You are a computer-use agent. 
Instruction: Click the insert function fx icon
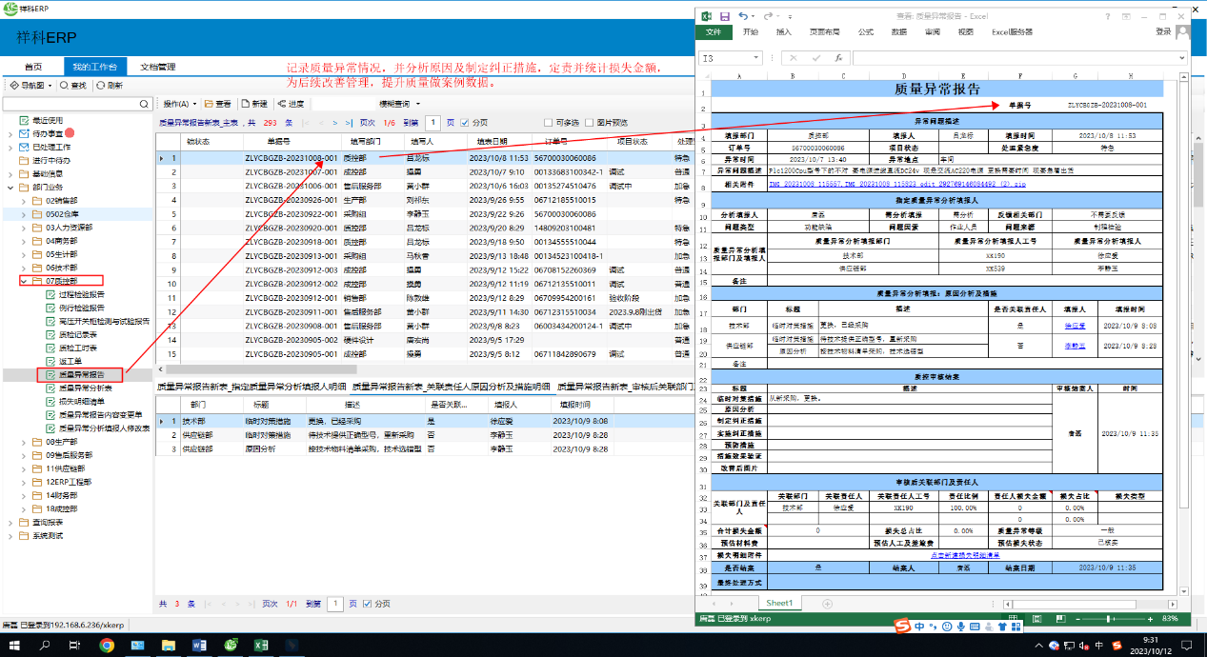(x=839, y=58)
